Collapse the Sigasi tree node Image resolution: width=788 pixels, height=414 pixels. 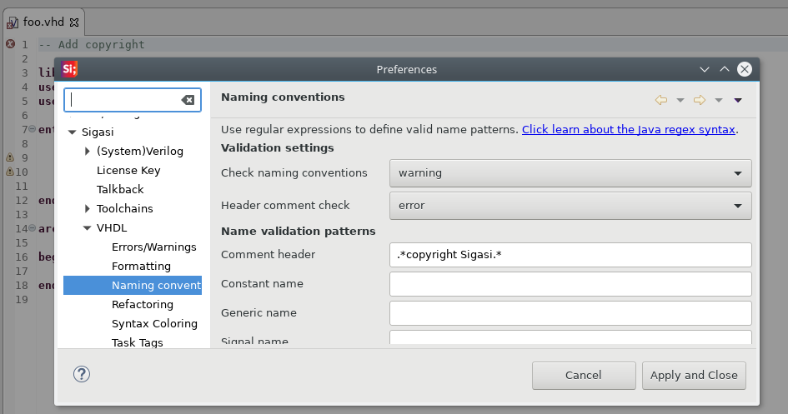(72, 132)
